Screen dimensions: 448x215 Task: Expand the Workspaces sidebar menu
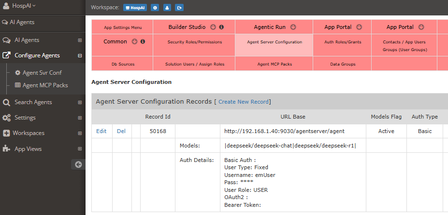tap(80, 133)
